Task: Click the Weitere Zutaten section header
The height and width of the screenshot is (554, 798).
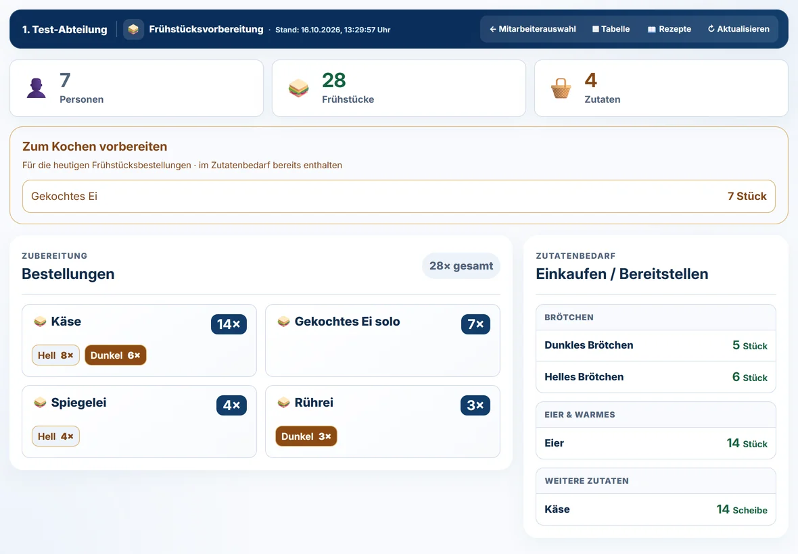Action: [x=656, y=481]
